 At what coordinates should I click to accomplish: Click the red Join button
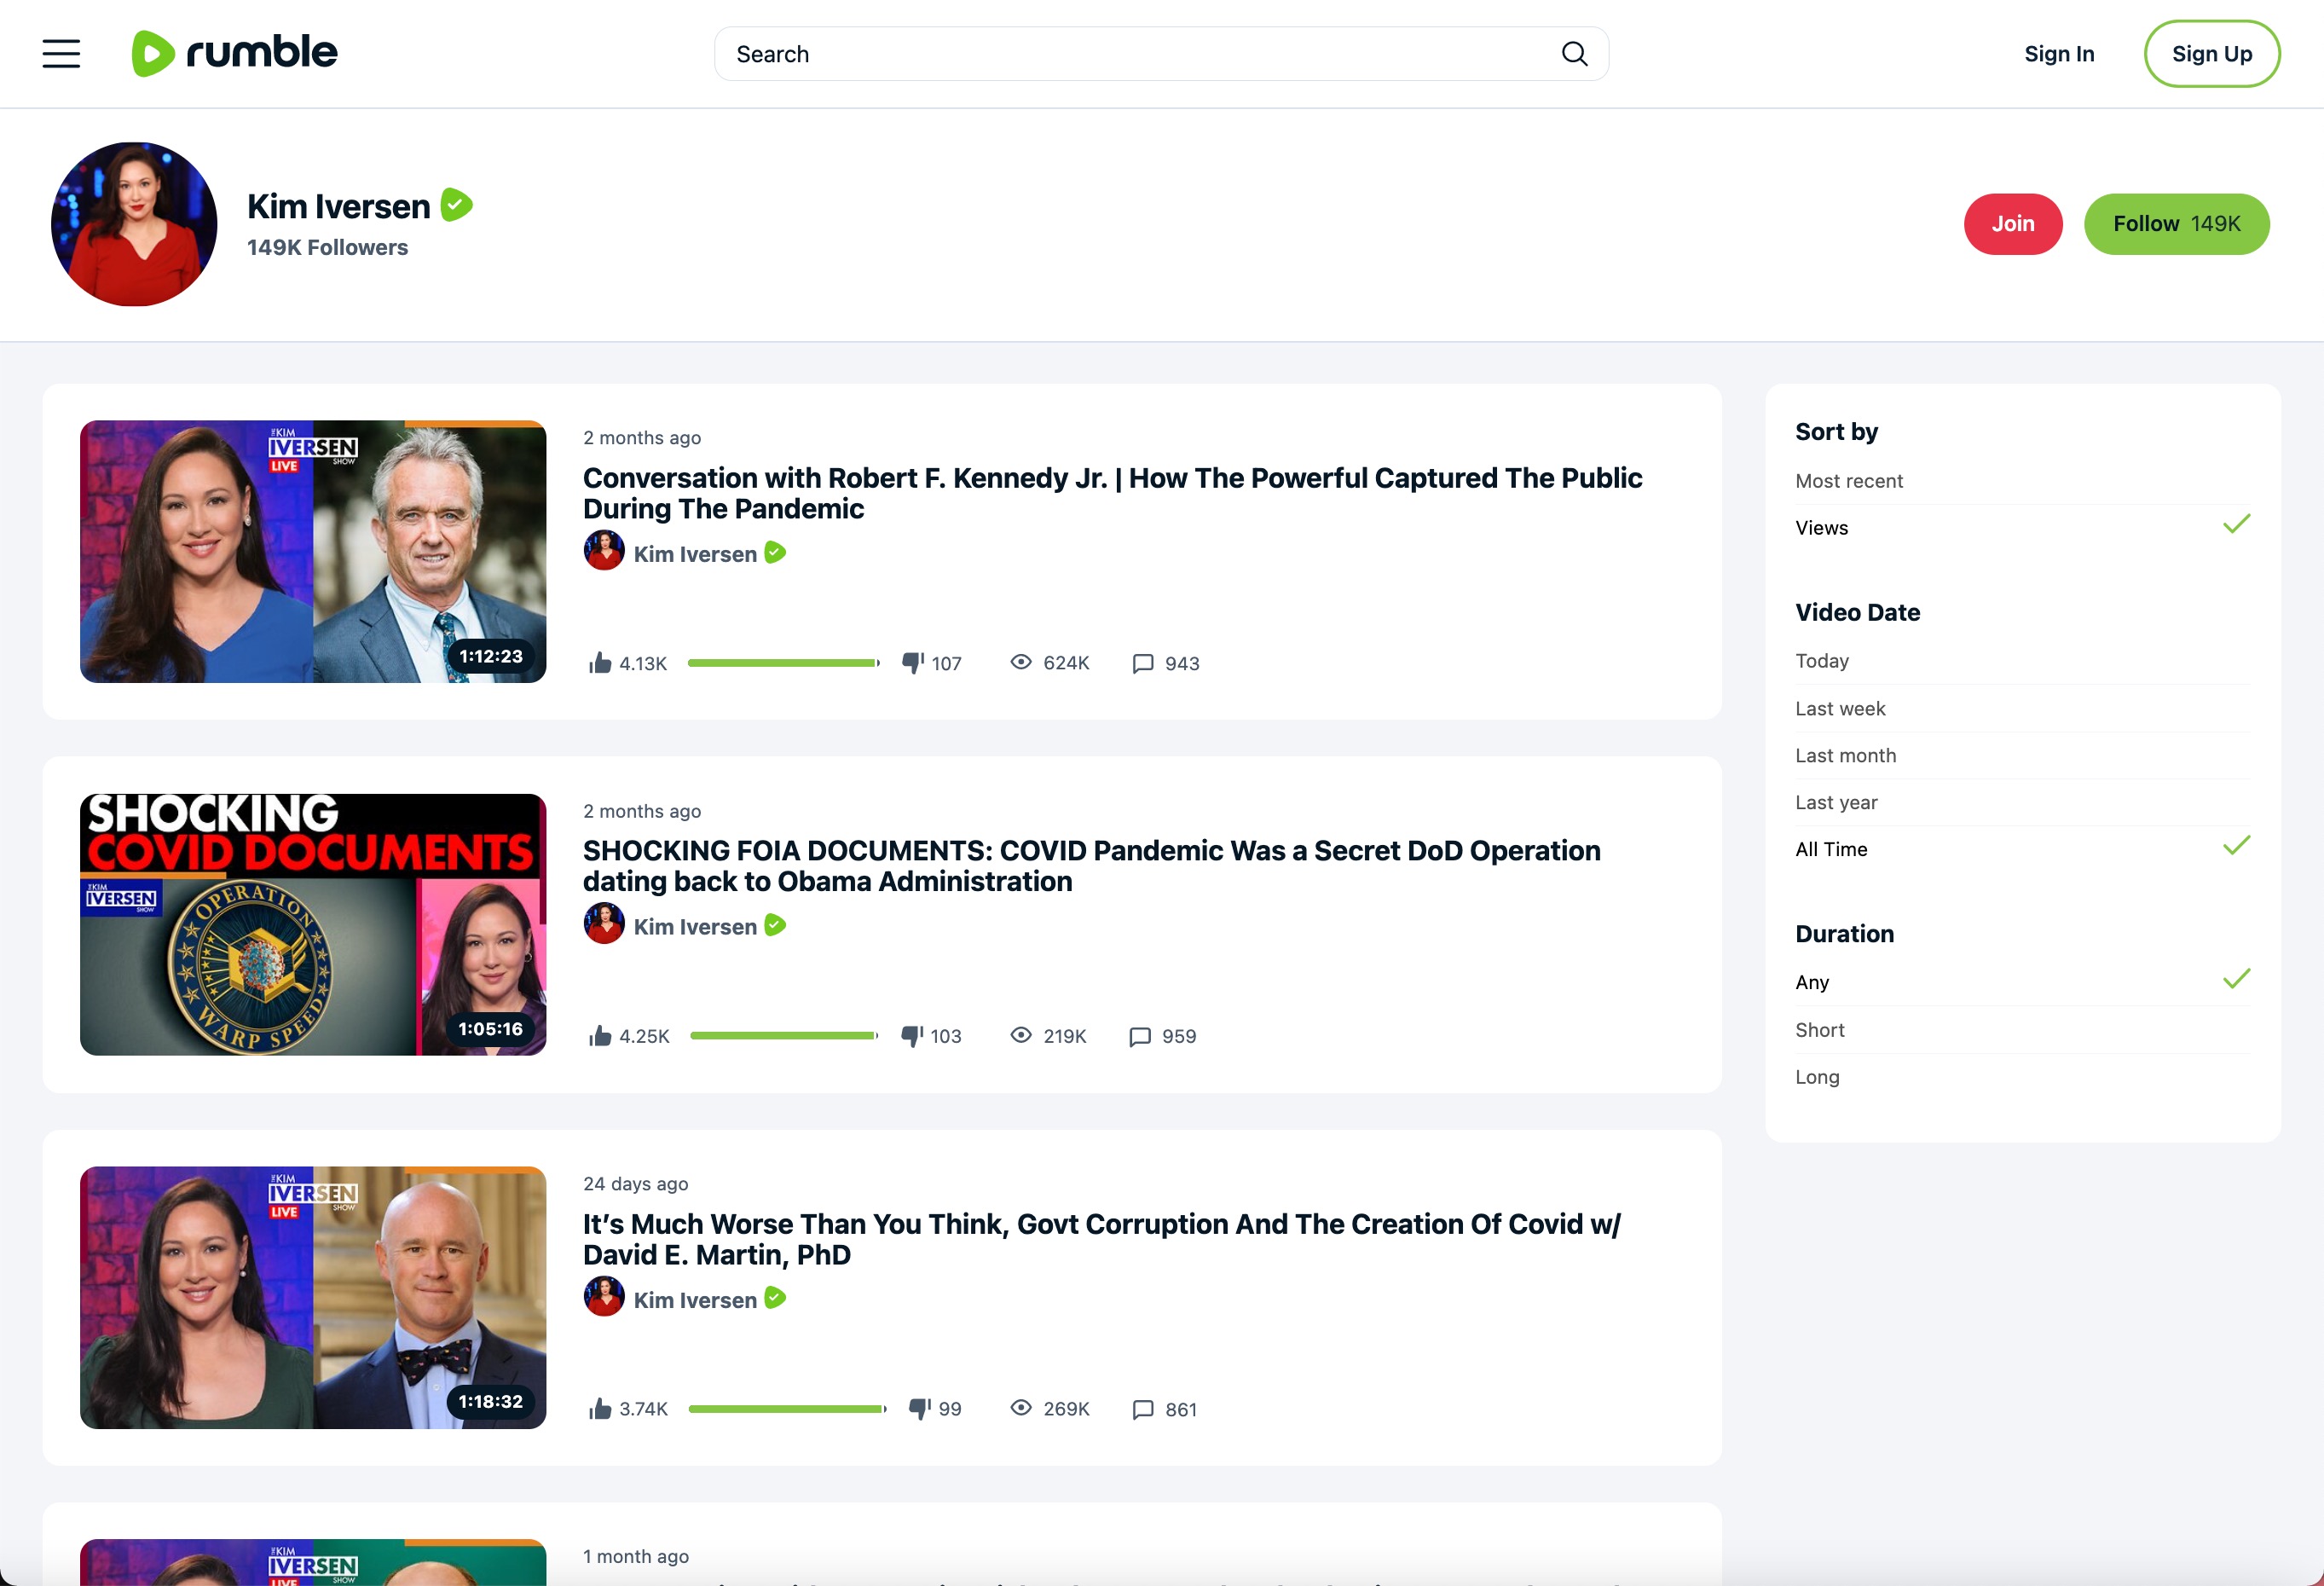coord(2012,224)
